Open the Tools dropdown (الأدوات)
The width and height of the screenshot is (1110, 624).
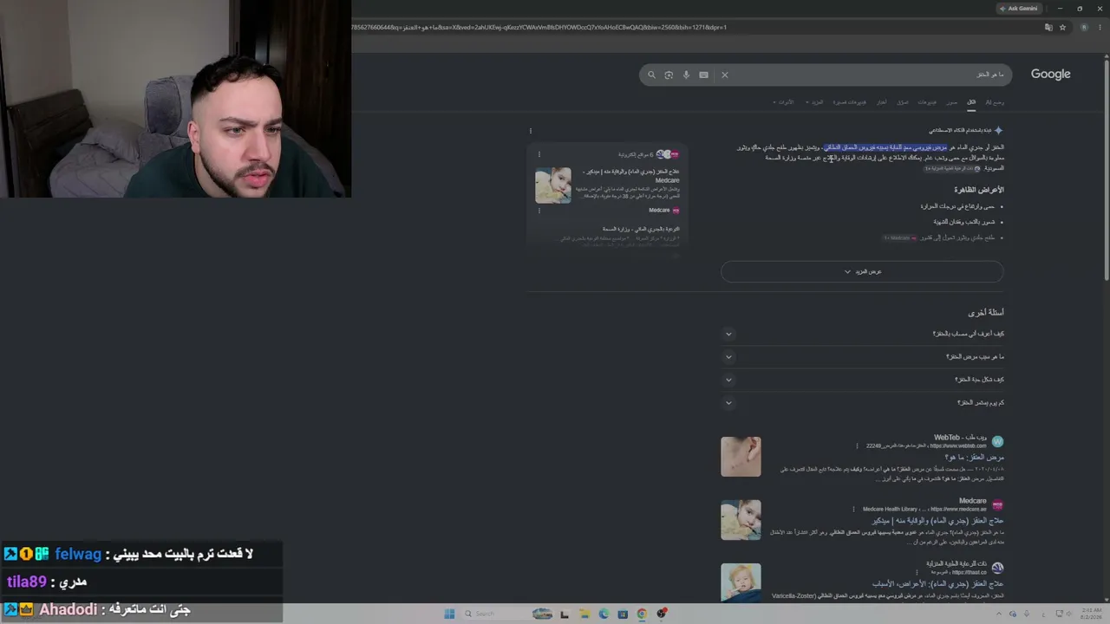tap(784, 102)
